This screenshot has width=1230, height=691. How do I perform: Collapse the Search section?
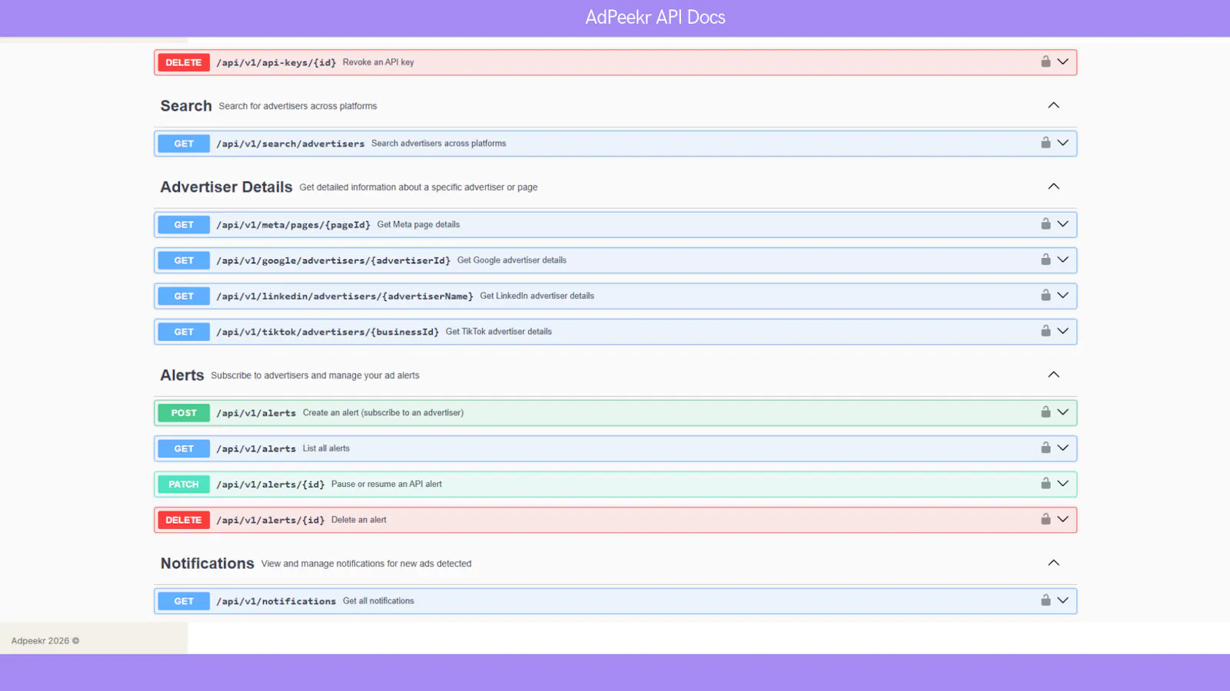pyautogui.click(x=1054, y=105)
